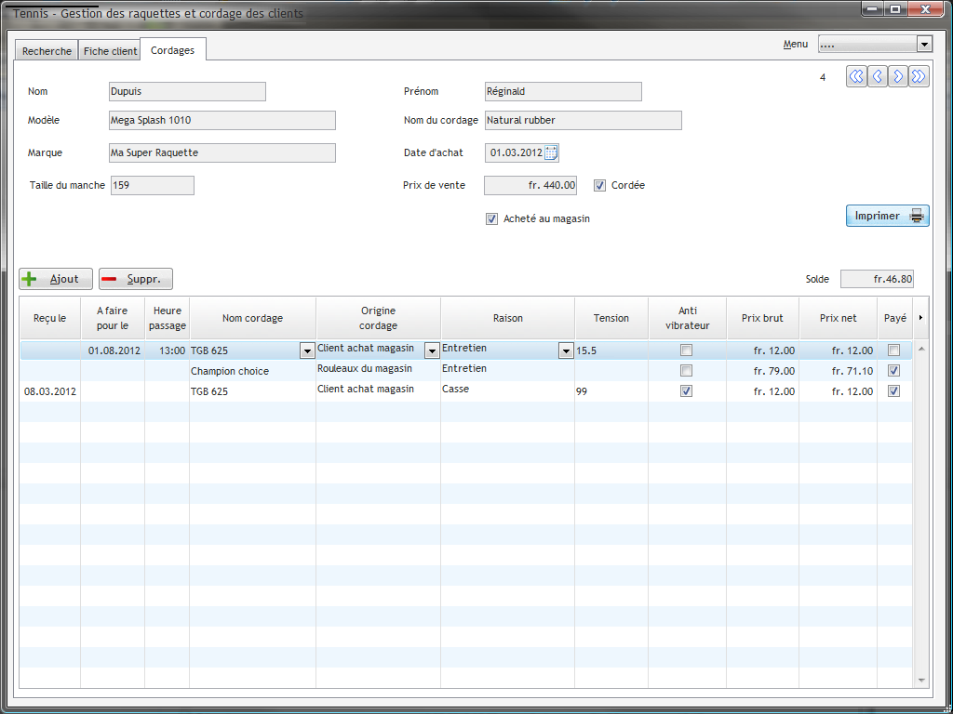Select the Champion choice cell
Screen dimensions: 953x714
point(253,371)
